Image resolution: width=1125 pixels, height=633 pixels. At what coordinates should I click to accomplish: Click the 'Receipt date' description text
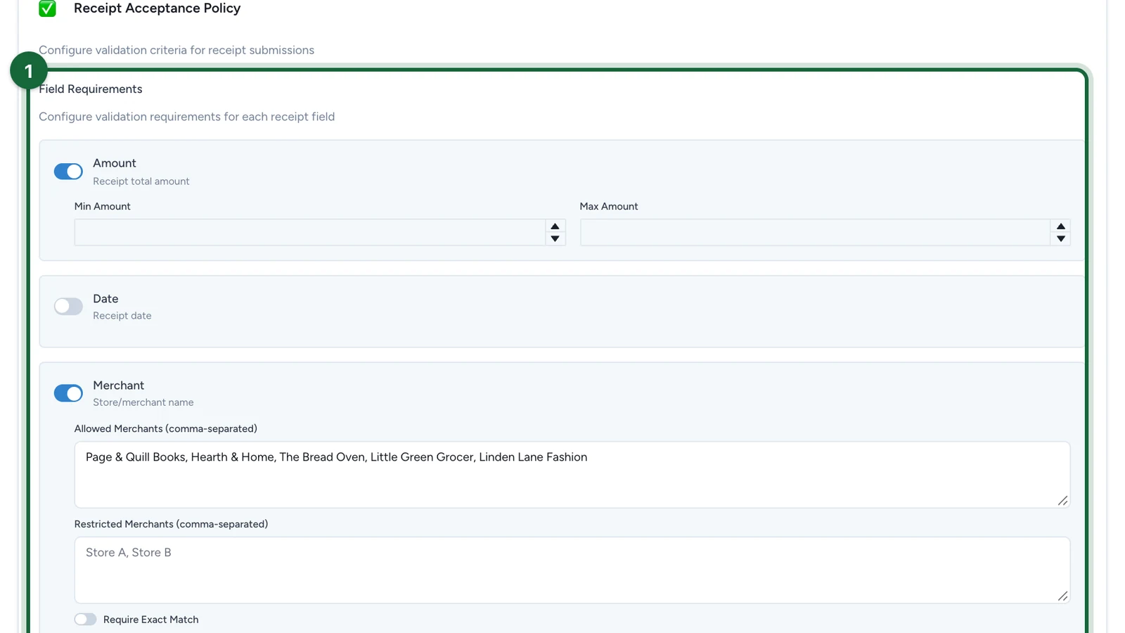coord(122,316)
